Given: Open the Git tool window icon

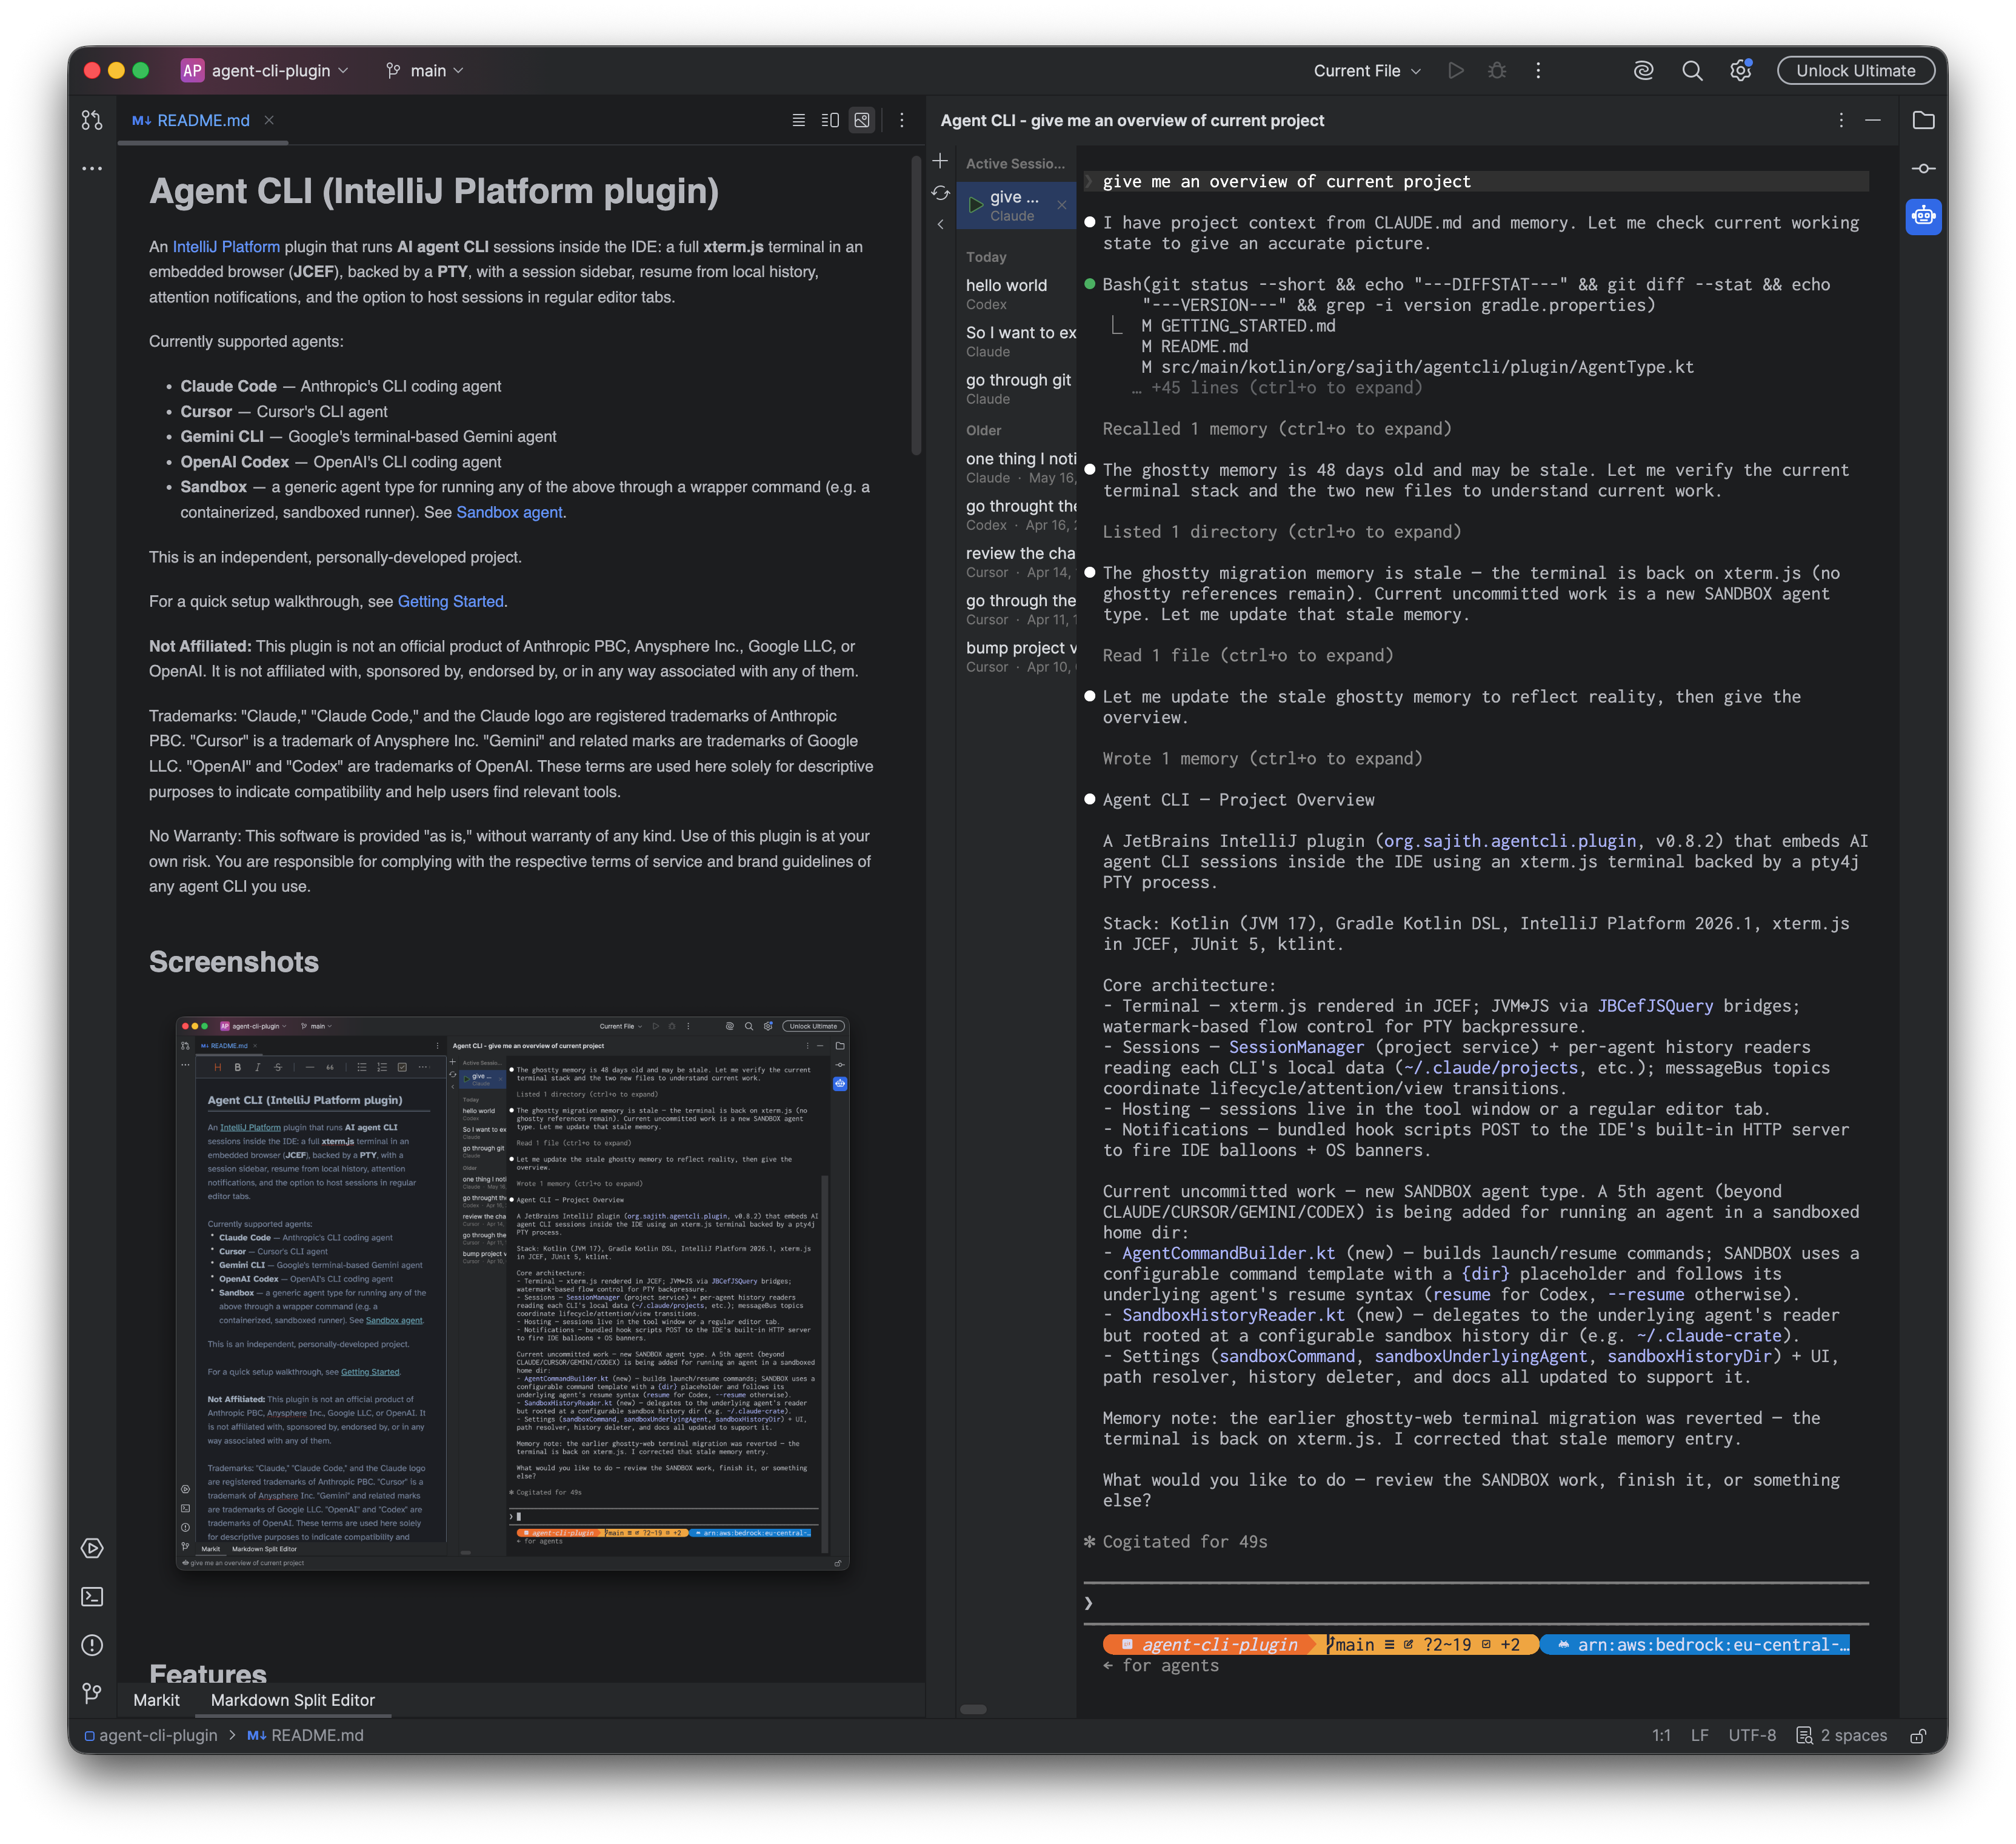Looking at the screenshot, I should (x=92, y=1693).
